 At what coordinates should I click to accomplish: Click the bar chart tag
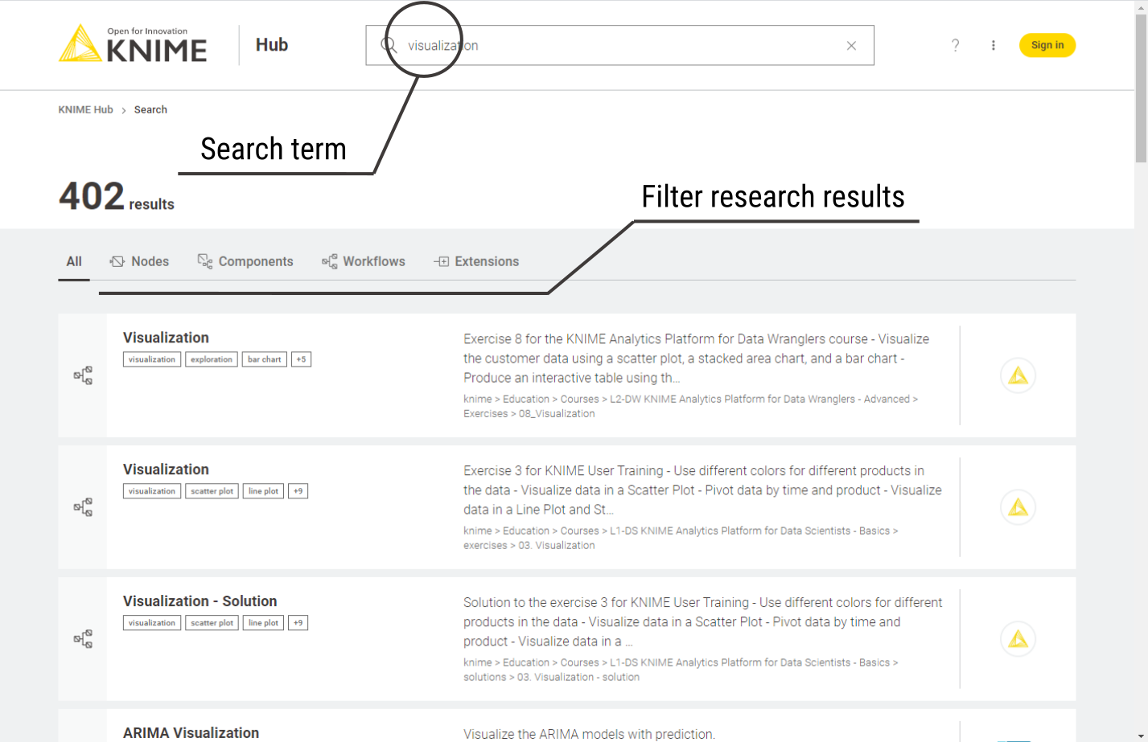264,359
